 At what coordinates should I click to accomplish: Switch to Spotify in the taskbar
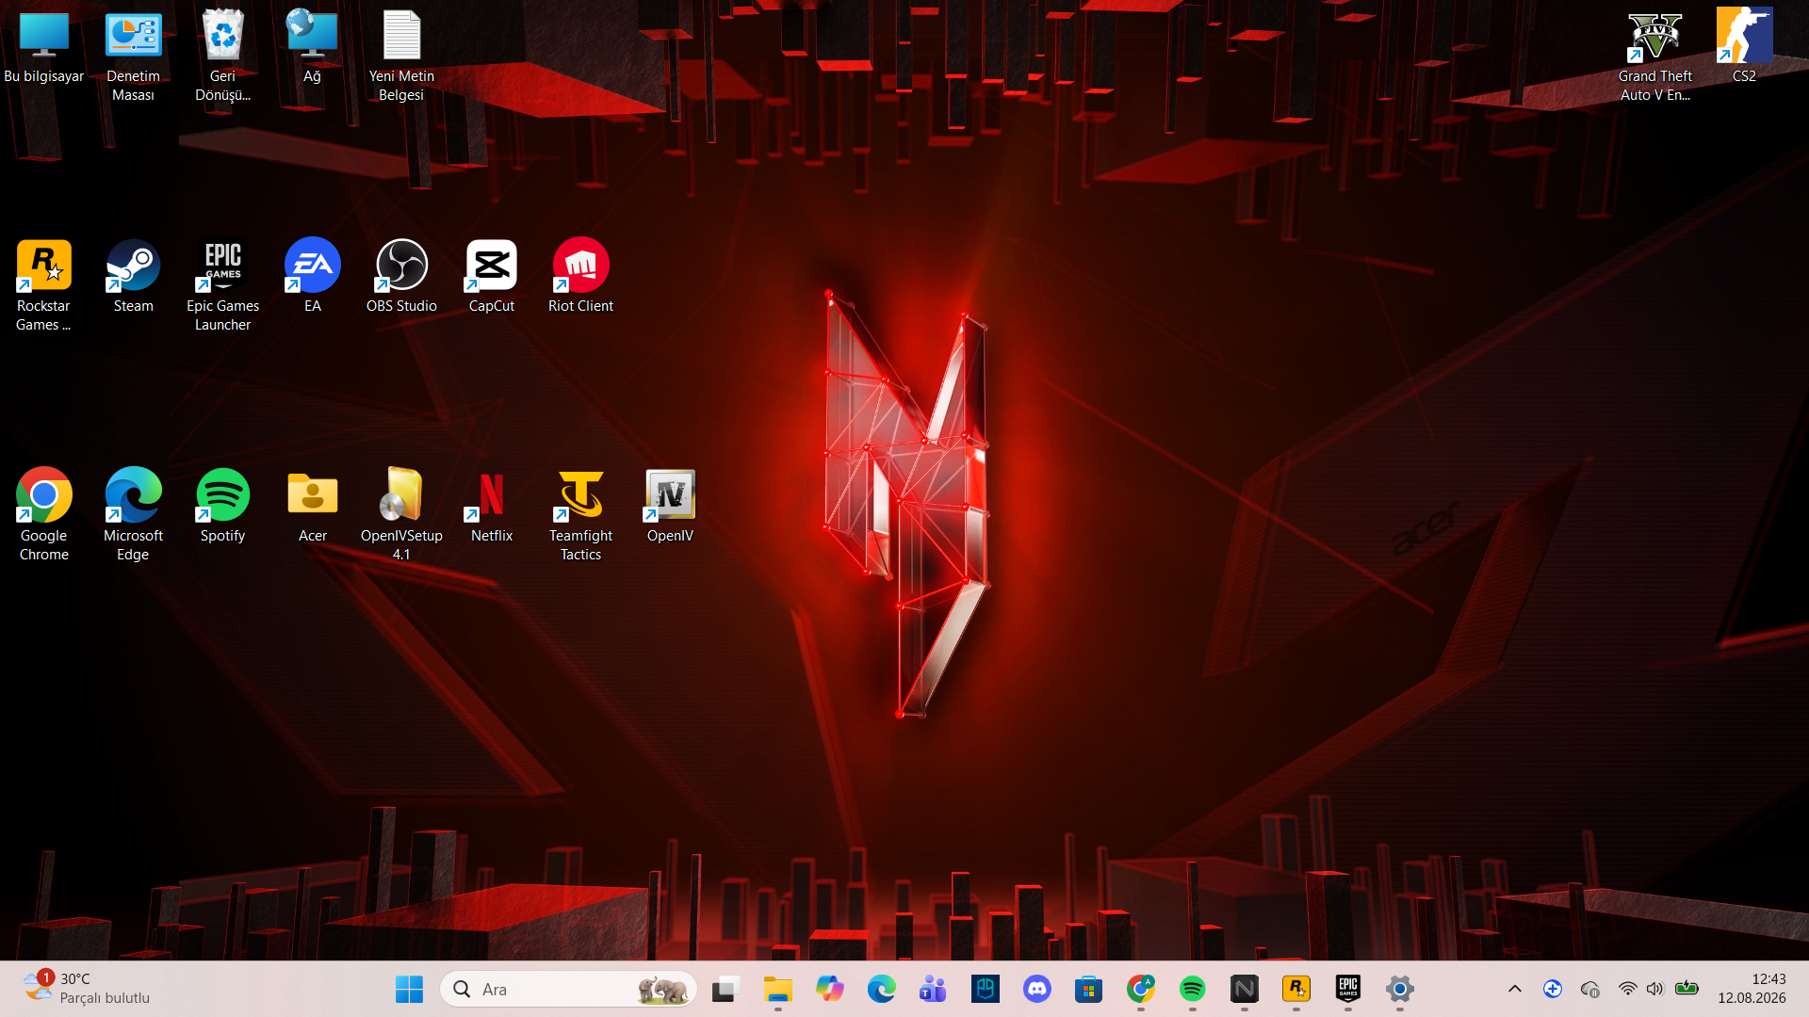click(x=1192, y=990)
